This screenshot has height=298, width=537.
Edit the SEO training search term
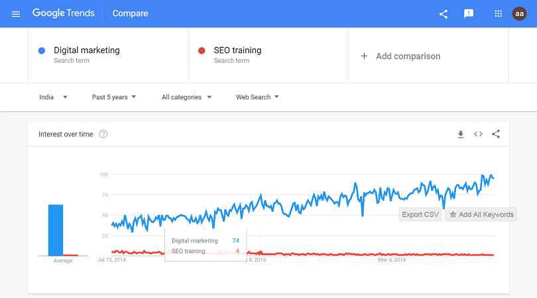237,50
